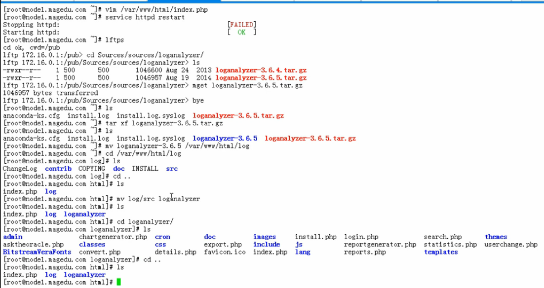Select the COPYING file name
The image size is (544, 288).
(x=92, y=169)
